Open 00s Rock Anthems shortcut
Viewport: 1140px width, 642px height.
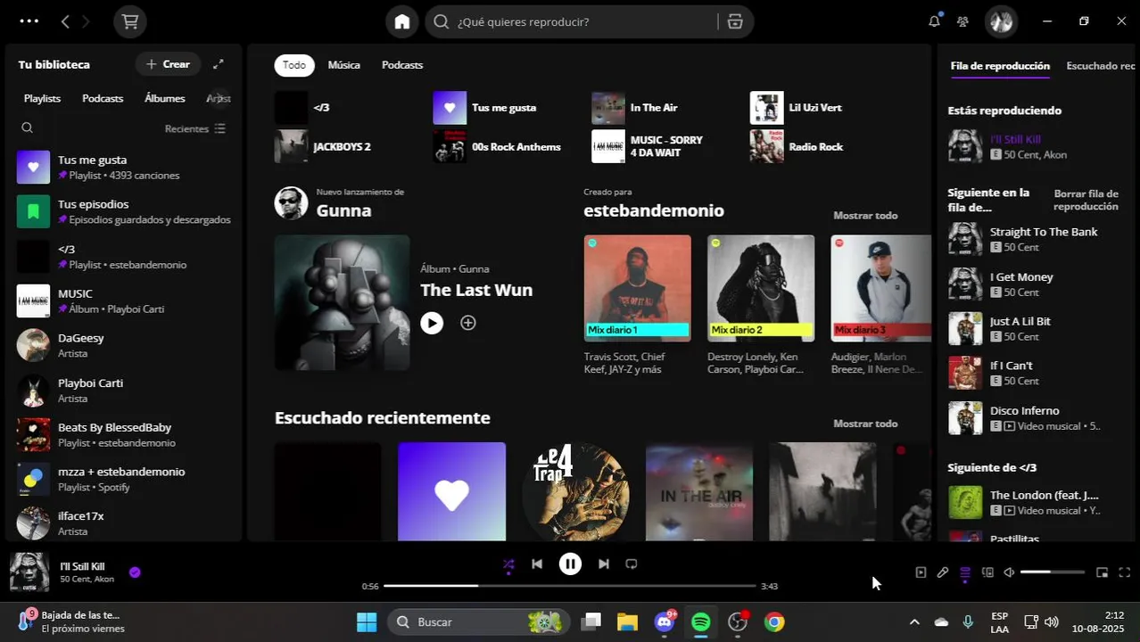tap(508, 146)
